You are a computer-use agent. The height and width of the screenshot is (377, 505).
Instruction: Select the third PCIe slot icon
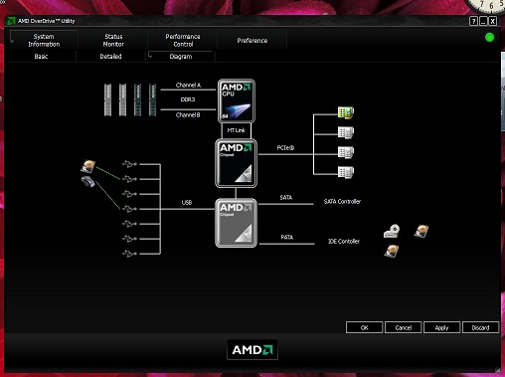346,152
